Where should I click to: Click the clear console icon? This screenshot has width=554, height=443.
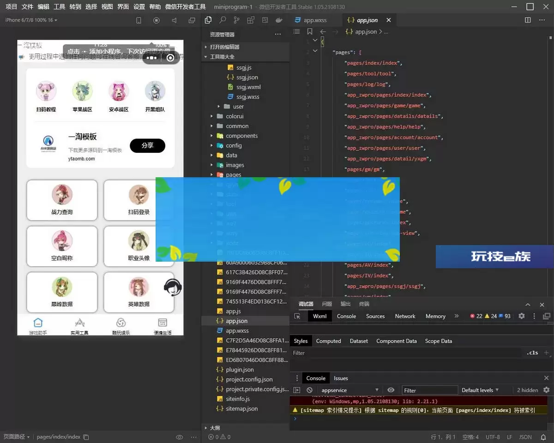tap(310, 390)
